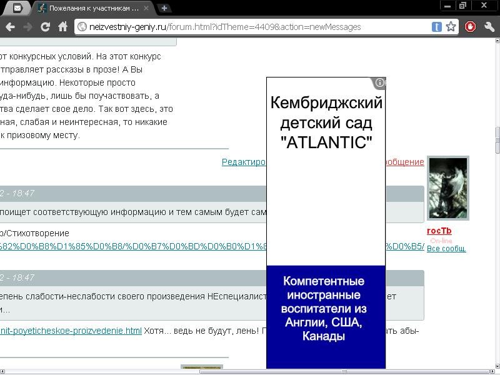Open a new tab with plus button

(x=164, y=8)
